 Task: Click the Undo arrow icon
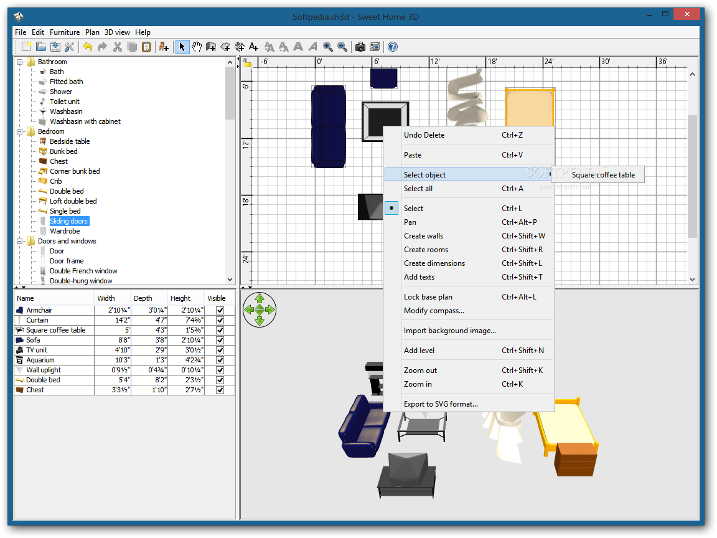pos(88,47)
